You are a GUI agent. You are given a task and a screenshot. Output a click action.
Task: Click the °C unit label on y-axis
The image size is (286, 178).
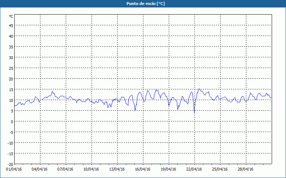pyautogui.click(x=11, y=16)
